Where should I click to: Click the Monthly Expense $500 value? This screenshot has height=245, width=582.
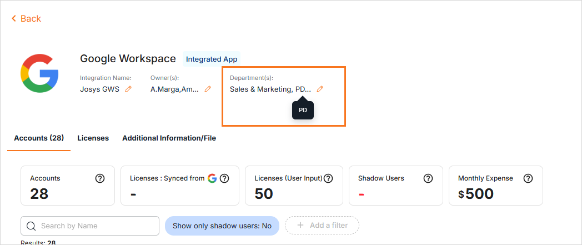476,194
